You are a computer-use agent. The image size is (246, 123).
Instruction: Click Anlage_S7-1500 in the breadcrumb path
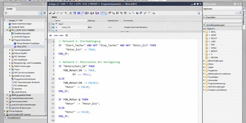(57, 4)
